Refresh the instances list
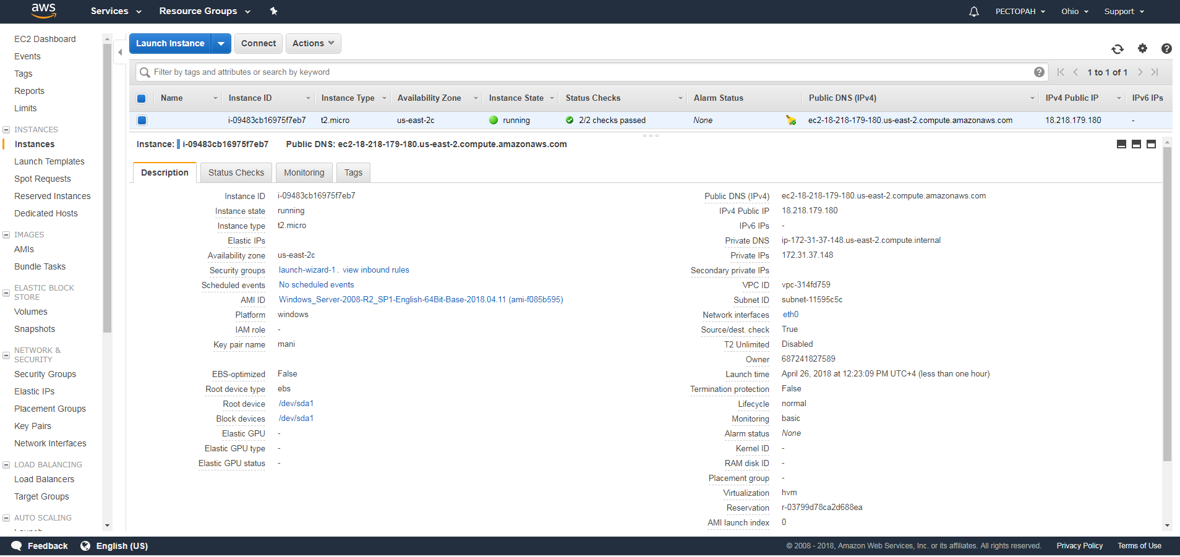The height and width of the screenshot is (557, 1180). click(1118, 49)
